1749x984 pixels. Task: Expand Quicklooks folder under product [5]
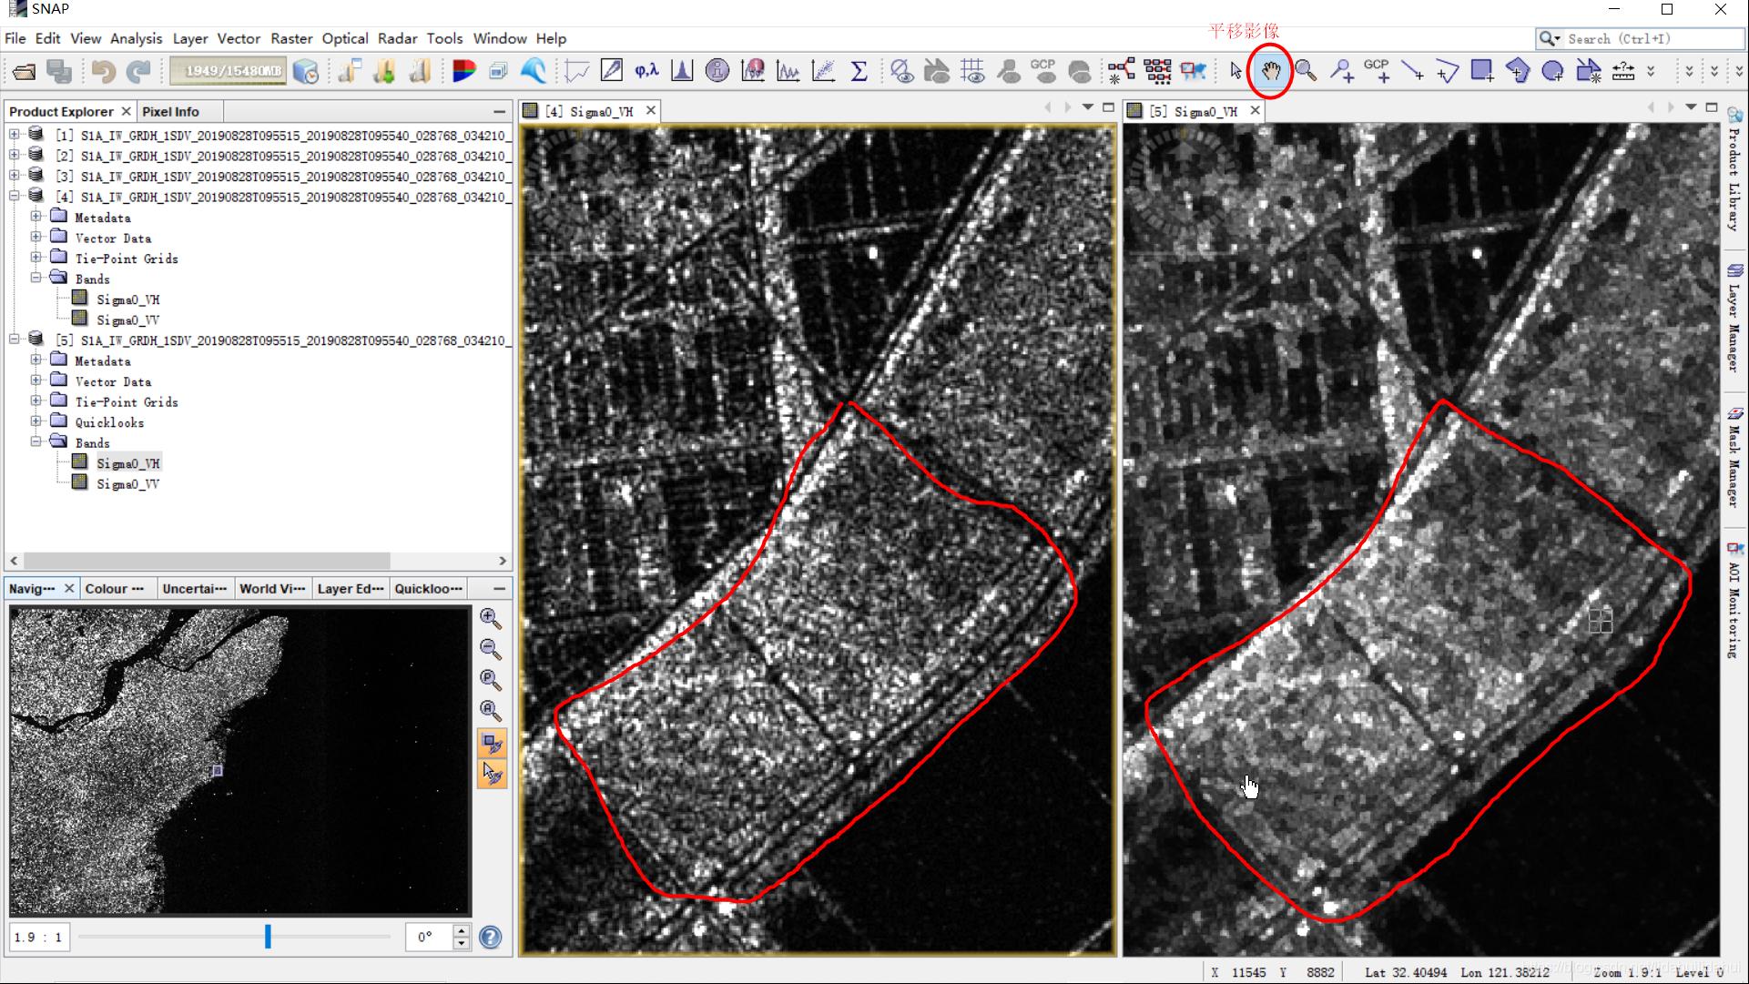36,421
